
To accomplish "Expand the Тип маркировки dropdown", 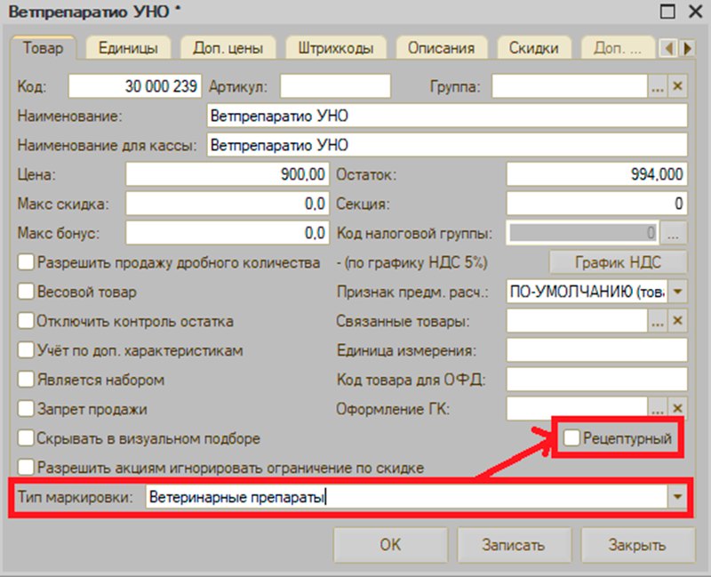I will [677, 497].
